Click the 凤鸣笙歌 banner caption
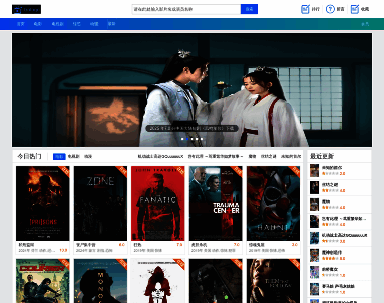This screenshot has width=384, height=303. click(x=192, y=128)
